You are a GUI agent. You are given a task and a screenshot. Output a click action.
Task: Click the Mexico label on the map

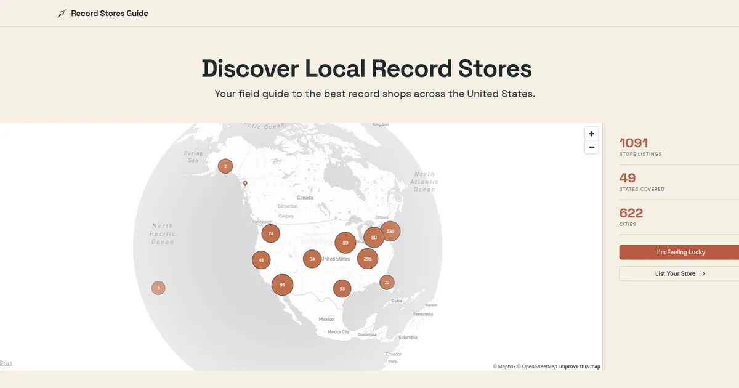(x=326, y=319)
